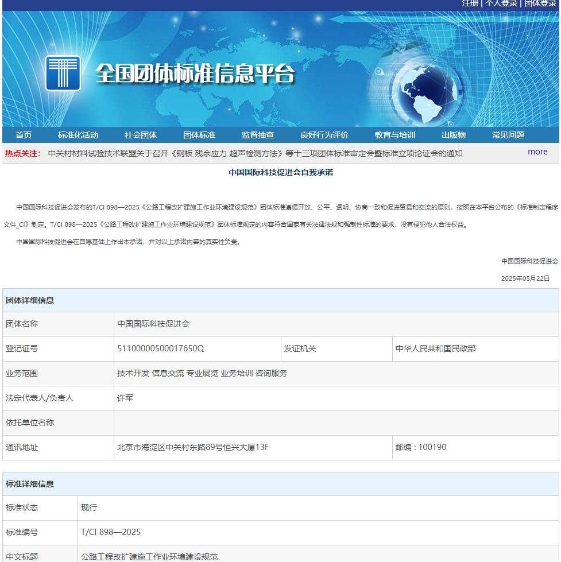Select the 教育与培训 menu item
Viewport: 561px width, 562px height.
tap(394, 134)
